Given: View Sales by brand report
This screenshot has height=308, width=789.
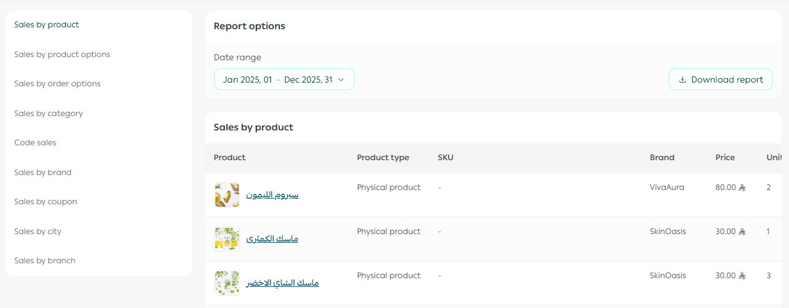Looking at the screenshot, I should [43, 173].
